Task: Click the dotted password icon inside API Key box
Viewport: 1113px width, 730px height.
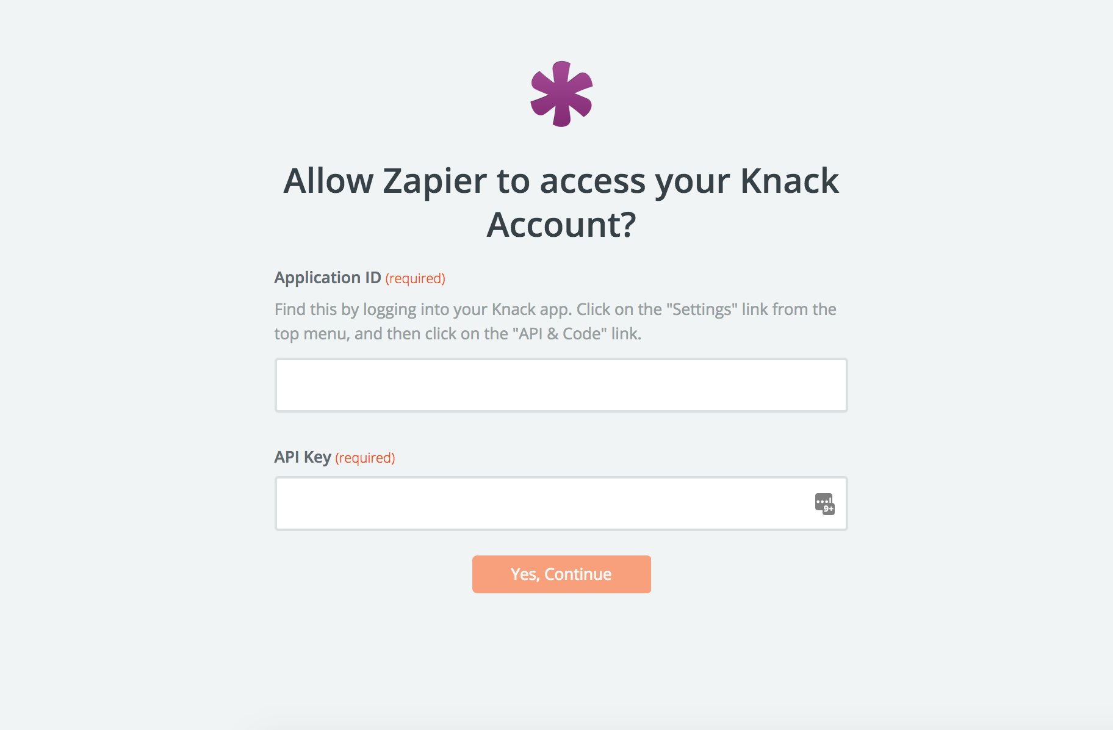Action: coord(825,503)
